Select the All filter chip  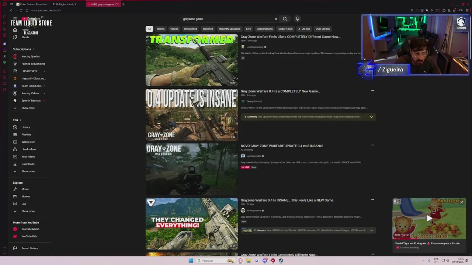click(x=149, y=29)
